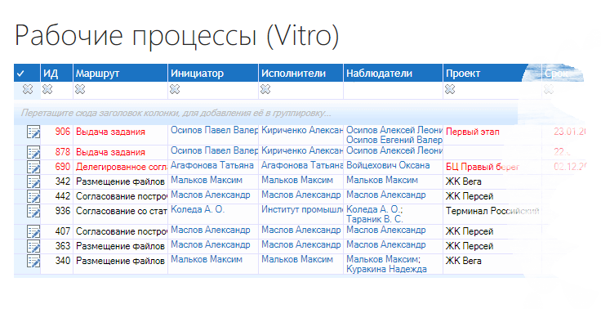Clear the Исполнители column filter
The width and height of the screenshot is (601, 309).
[265, 89]
